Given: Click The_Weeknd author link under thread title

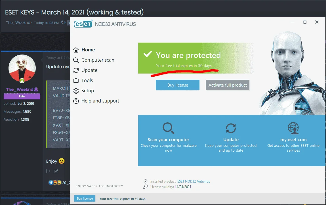Looking at the screenshot, I should click(x=18, y=22).
